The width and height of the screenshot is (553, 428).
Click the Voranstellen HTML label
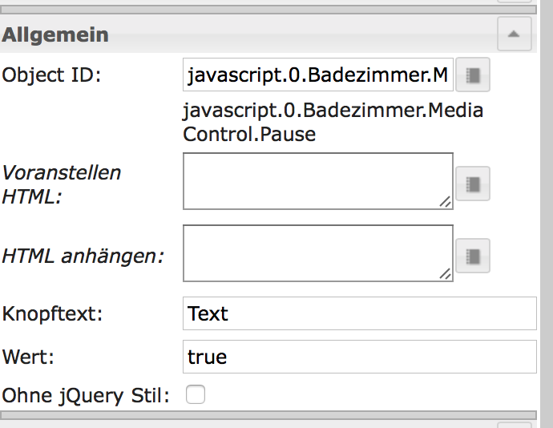(x=61, y=184)
